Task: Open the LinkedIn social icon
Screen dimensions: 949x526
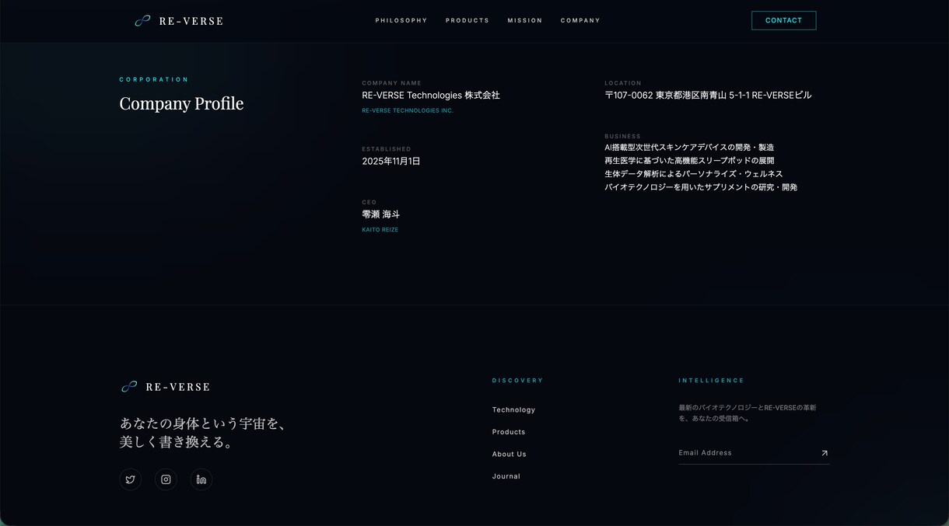Action: click(201, 479)
